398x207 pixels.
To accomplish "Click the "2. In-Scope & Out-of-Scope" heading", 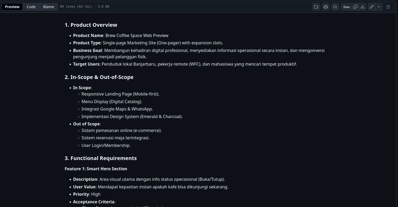I will 99,77.
